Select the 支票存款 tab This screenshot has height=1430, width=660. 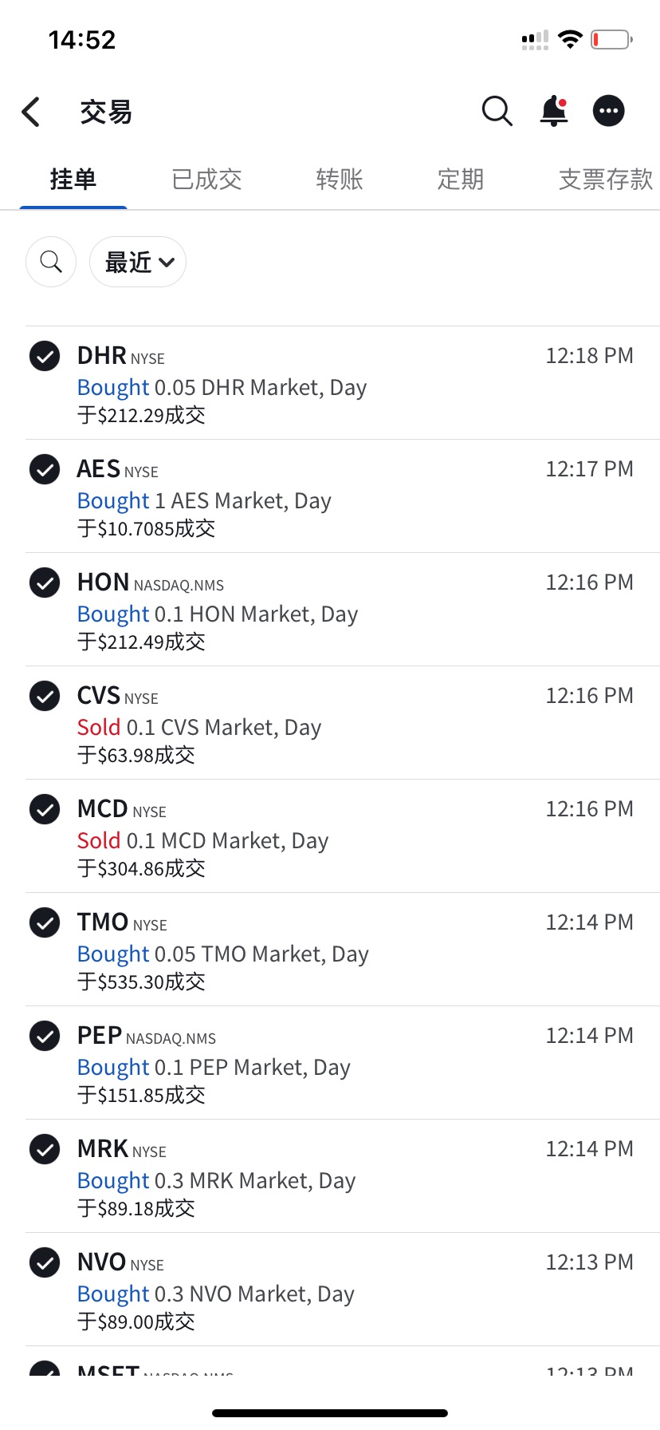click(x=606, y=180)
